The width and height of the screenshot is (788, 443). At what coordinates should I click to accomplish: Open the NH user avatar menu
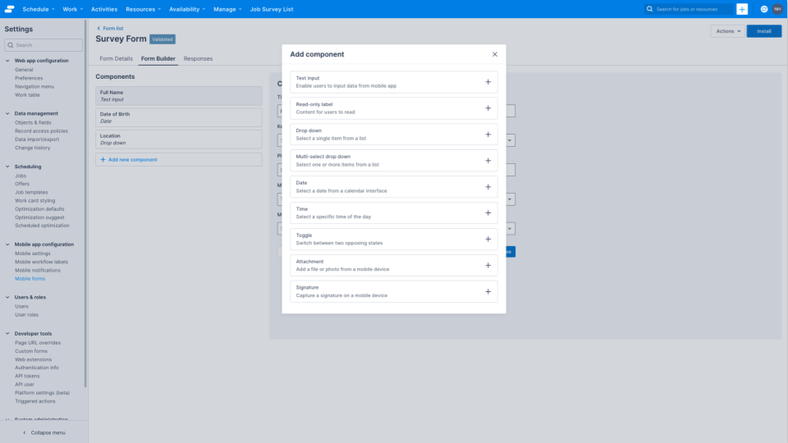pyautogui.click(x=777, y=9)
